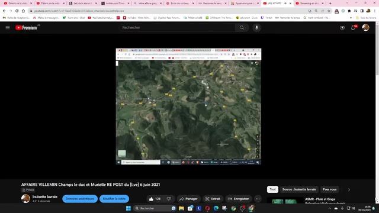Switch to the Streaming en direct tab
The height and width of the screenshot is (213, 379).
[x=310, y=4]
